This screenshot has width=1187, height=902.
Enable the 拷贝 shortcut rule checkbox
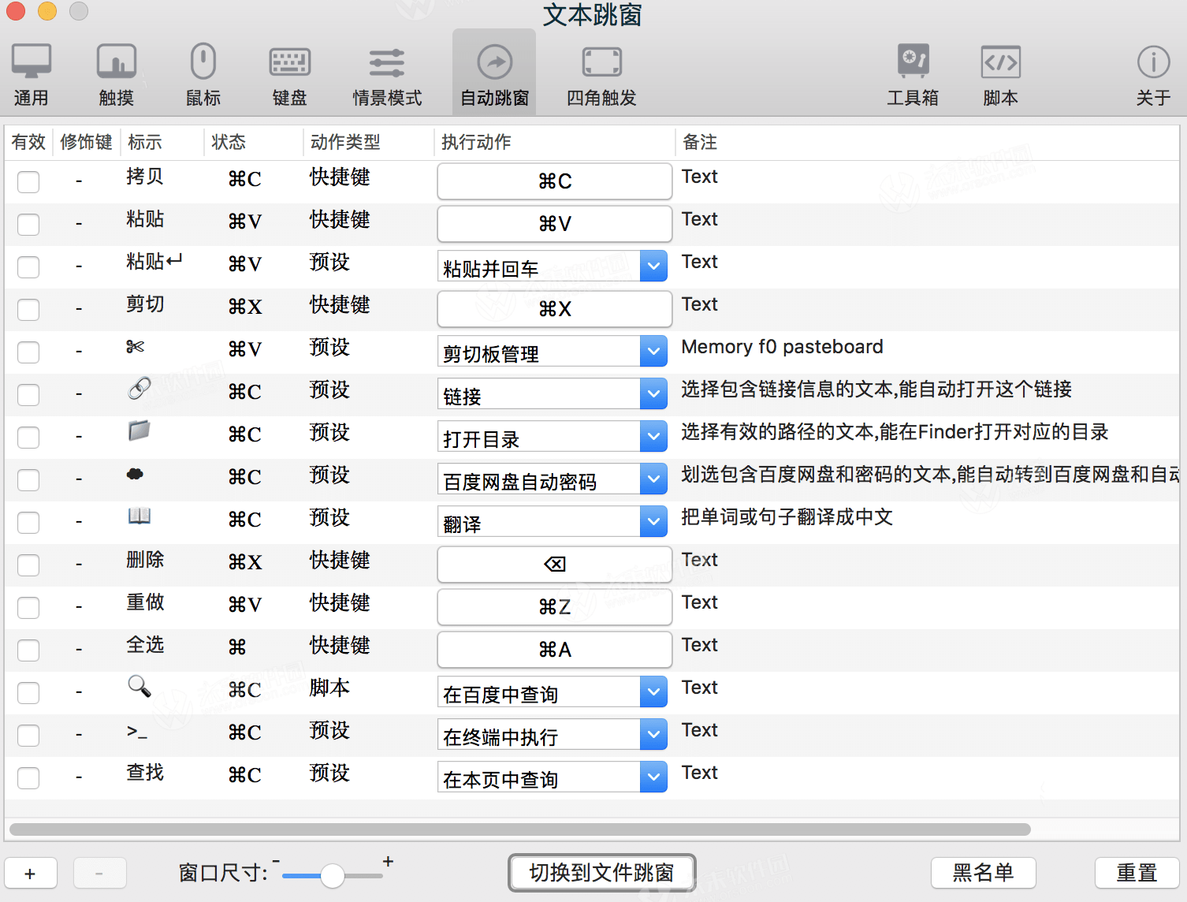point(28,181)
